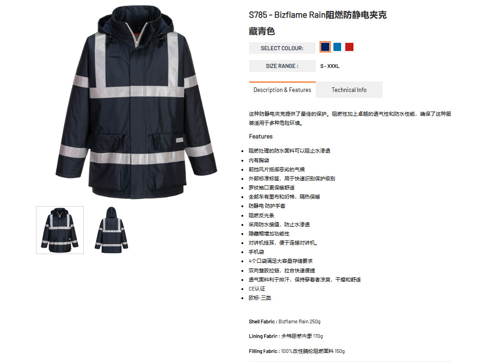Click the SELECT COLOUR label
The image size is (481, 362).
click(x=282, y=48)
